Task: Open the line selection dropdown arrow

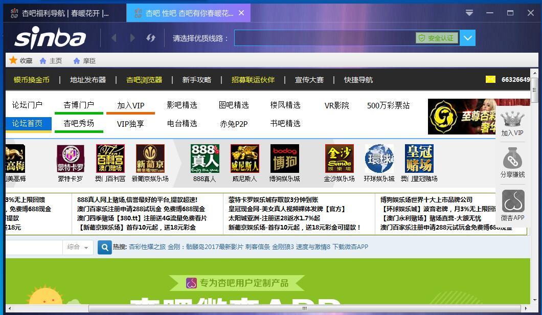Action: point(468,38)
